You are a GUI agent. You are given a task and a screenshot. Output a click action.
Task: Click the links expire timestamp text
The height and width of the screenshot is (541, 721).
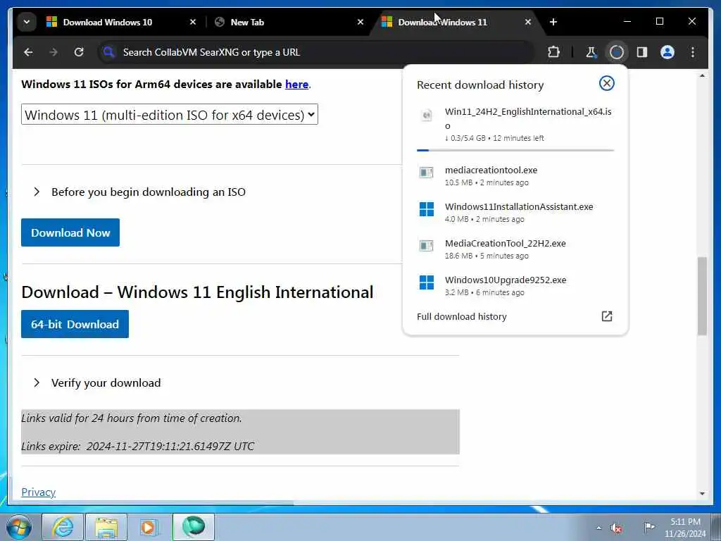pyautogui.click(x=138, y=446)
